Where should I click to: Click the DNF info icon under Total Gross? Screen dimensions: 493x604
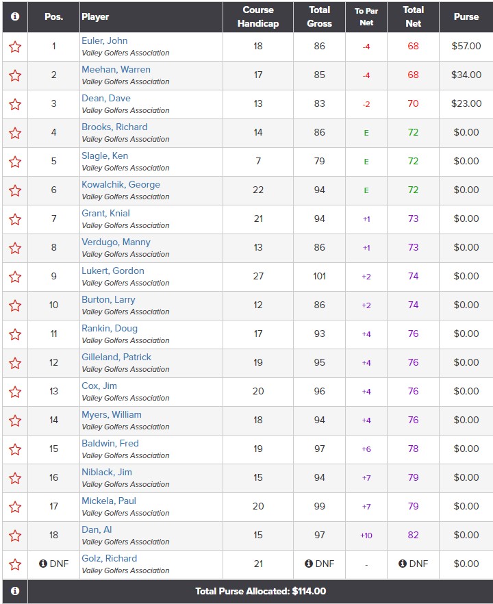pyautogui.click(x=309, y=564)
